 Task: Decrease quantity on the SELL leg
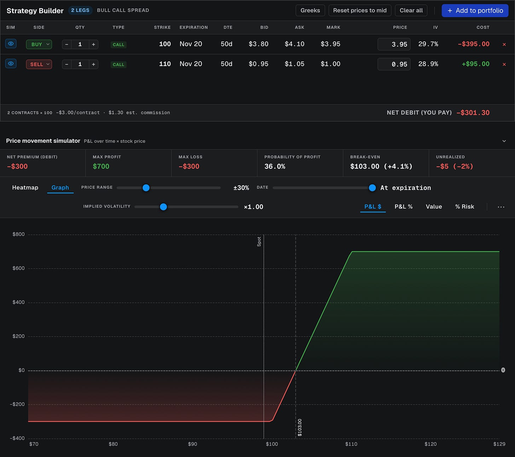point(67,64)
